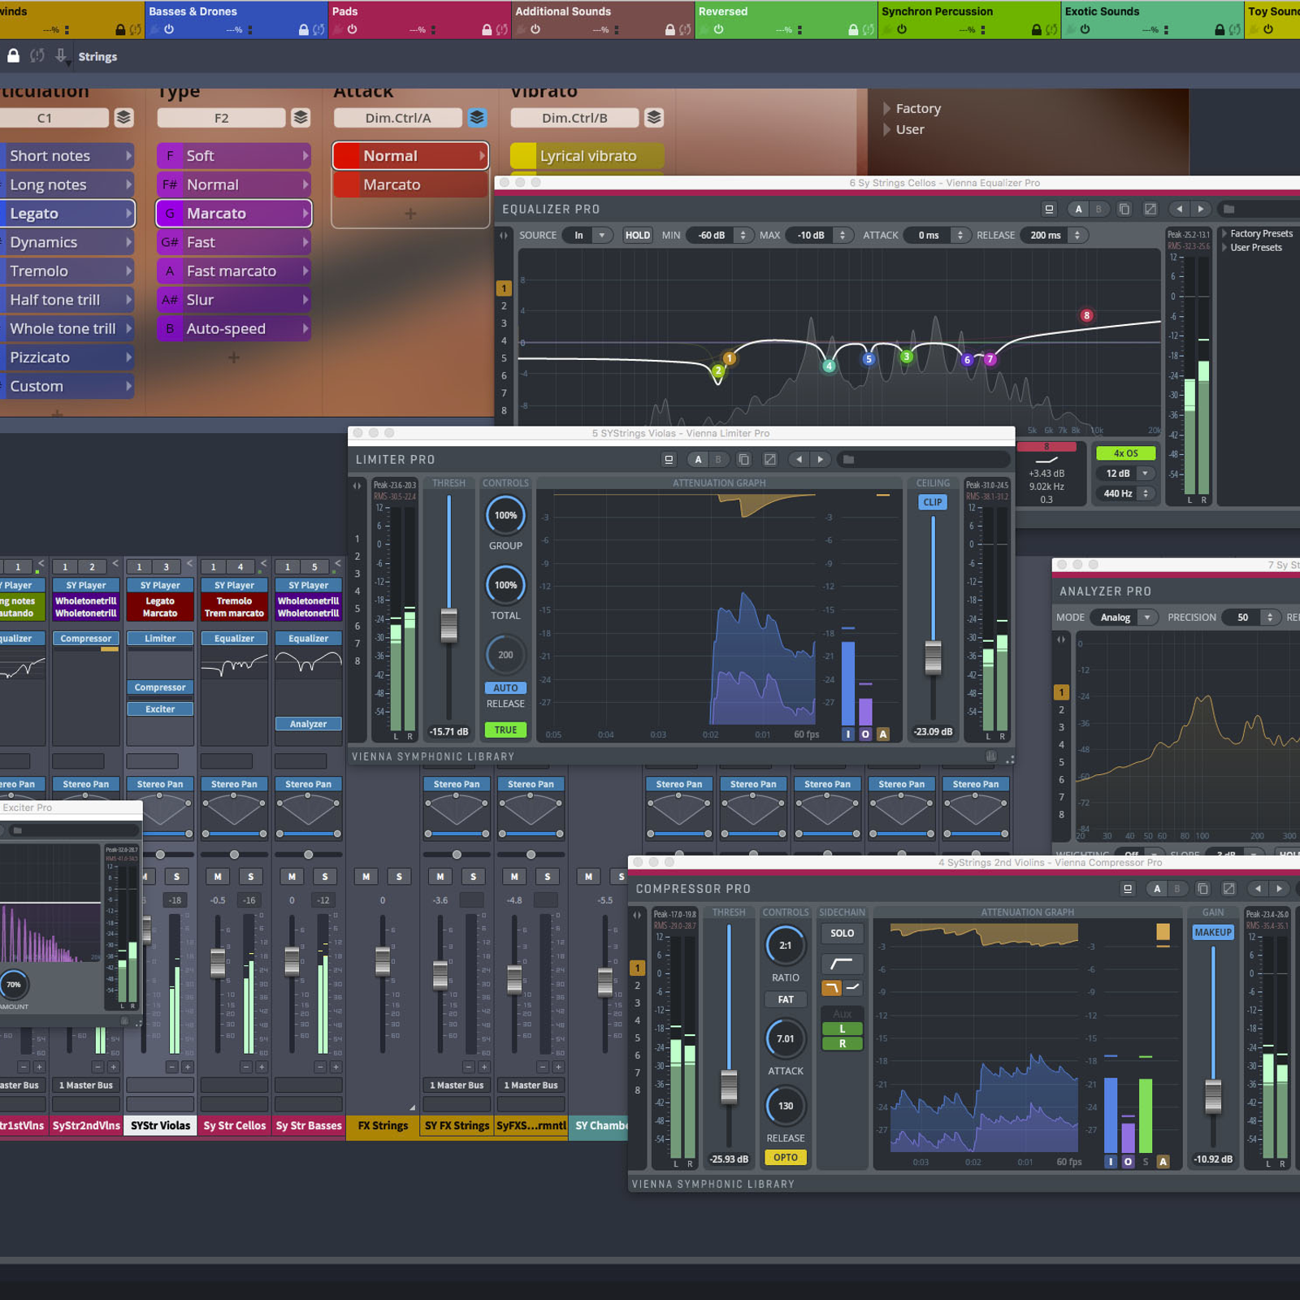Click SOLO sidechain button in Compressor
The width and height of the screenshot is (1300, 1300).
click(x=842, y=934)
